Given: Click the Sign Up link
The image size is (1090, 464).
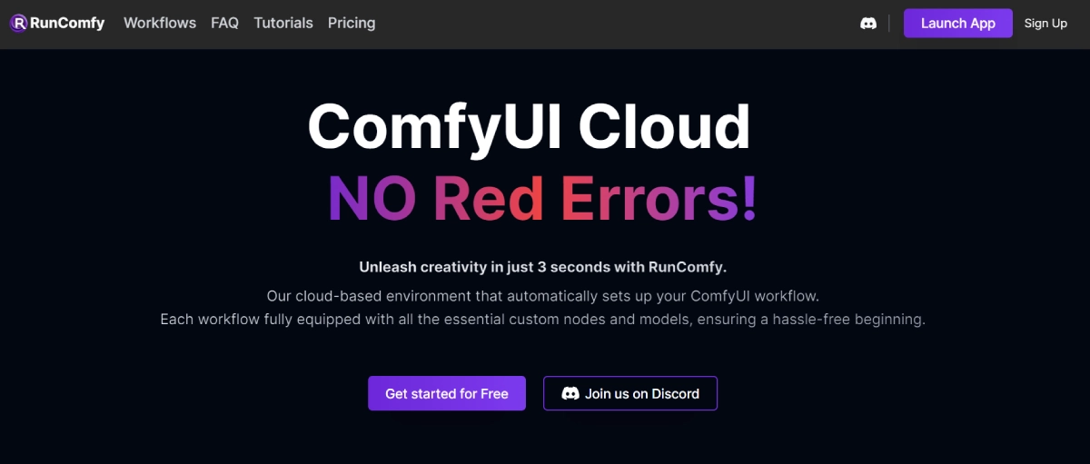Looking at the screenshot, I should point(1045,24).
